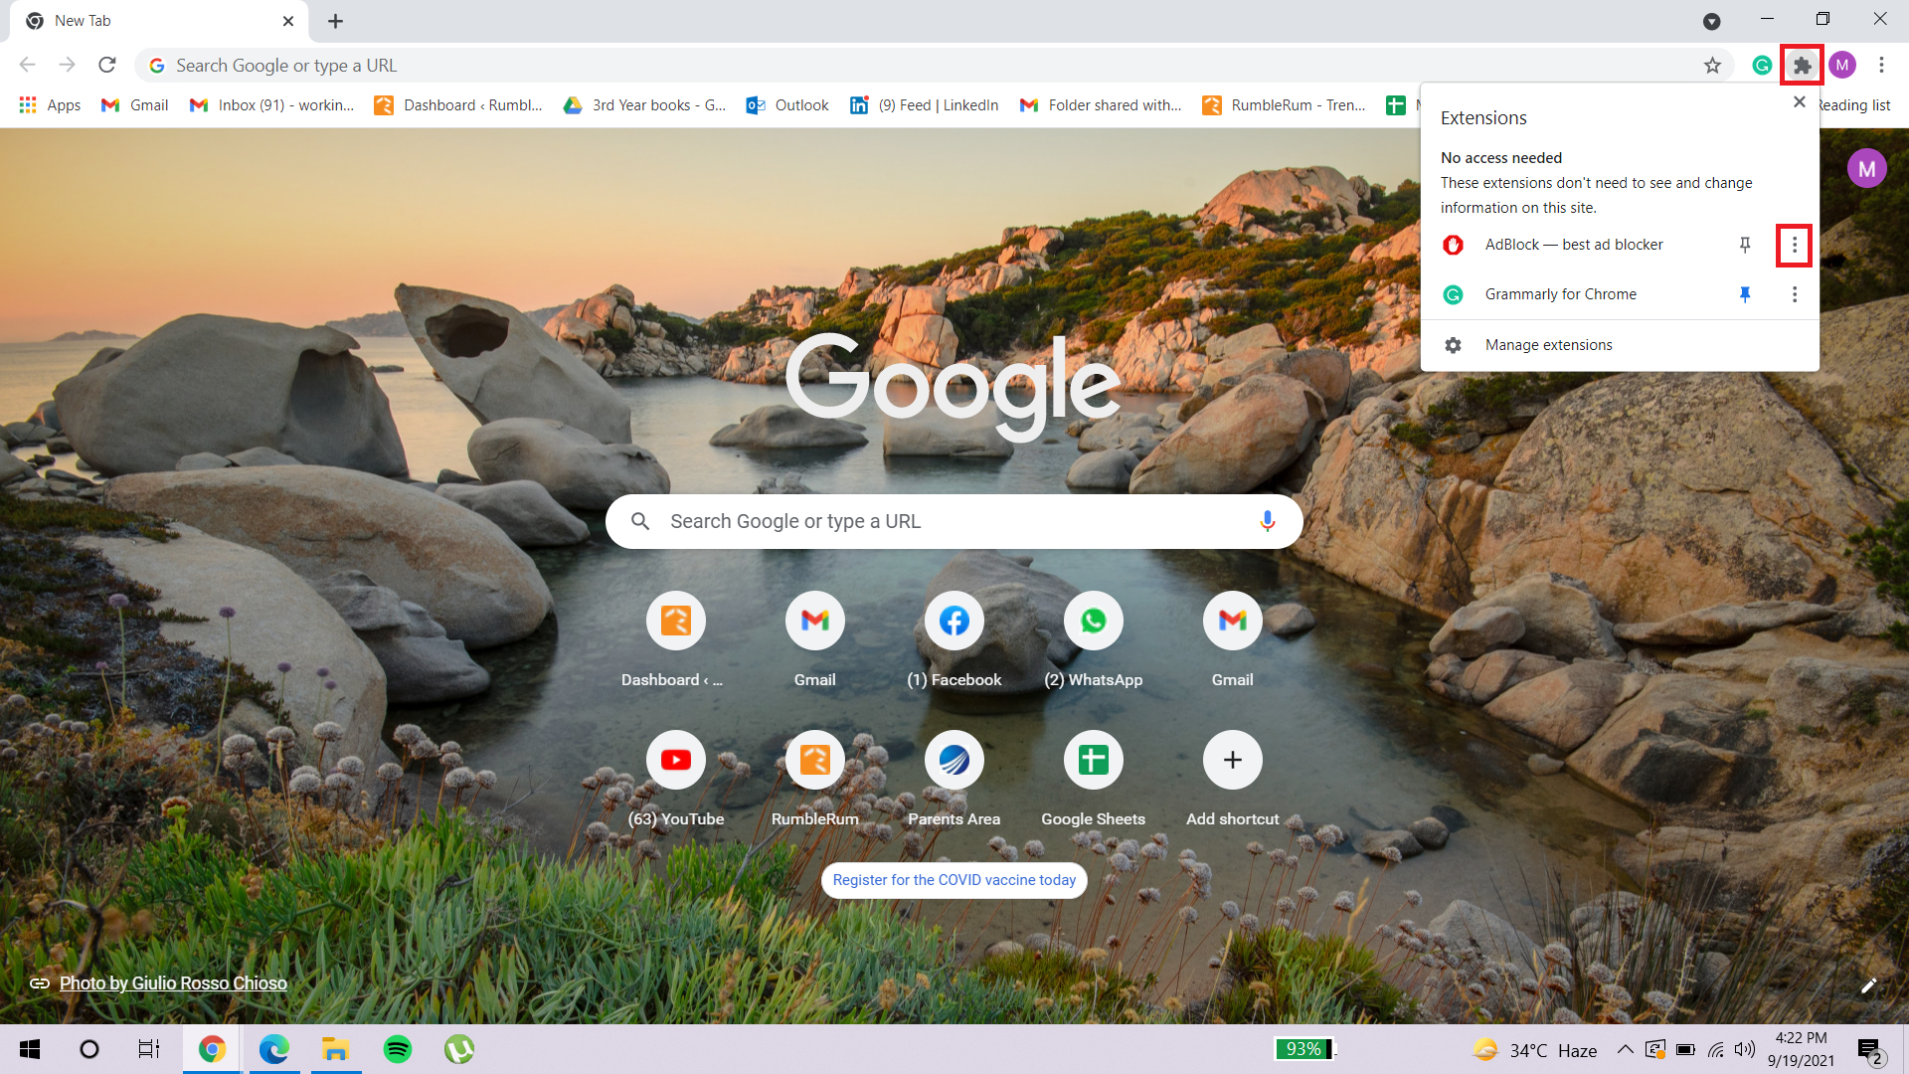Viewport: 1909px width, 1074px height.
Task: Open a new tab with plus
Action: coord(336,21)
